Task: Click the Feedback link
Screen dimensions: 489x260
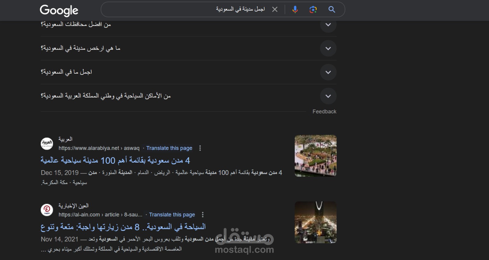Action: click(x=324, y=112)
